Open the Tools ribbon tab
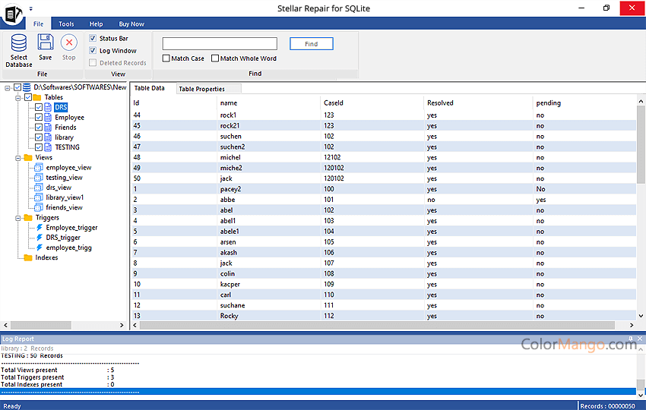The image size is (646, 410). [67, 24]
